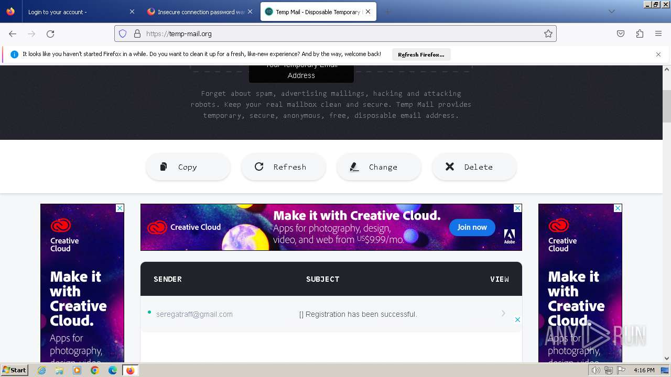Launch Chrome from the taskbar
The height and width of the screenshot is (377, 671).
[x=95, y=370]
